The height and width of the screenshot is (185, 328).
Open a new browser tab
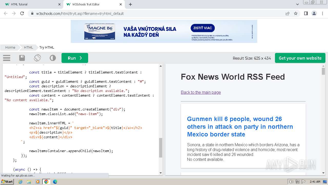(130, 4)
